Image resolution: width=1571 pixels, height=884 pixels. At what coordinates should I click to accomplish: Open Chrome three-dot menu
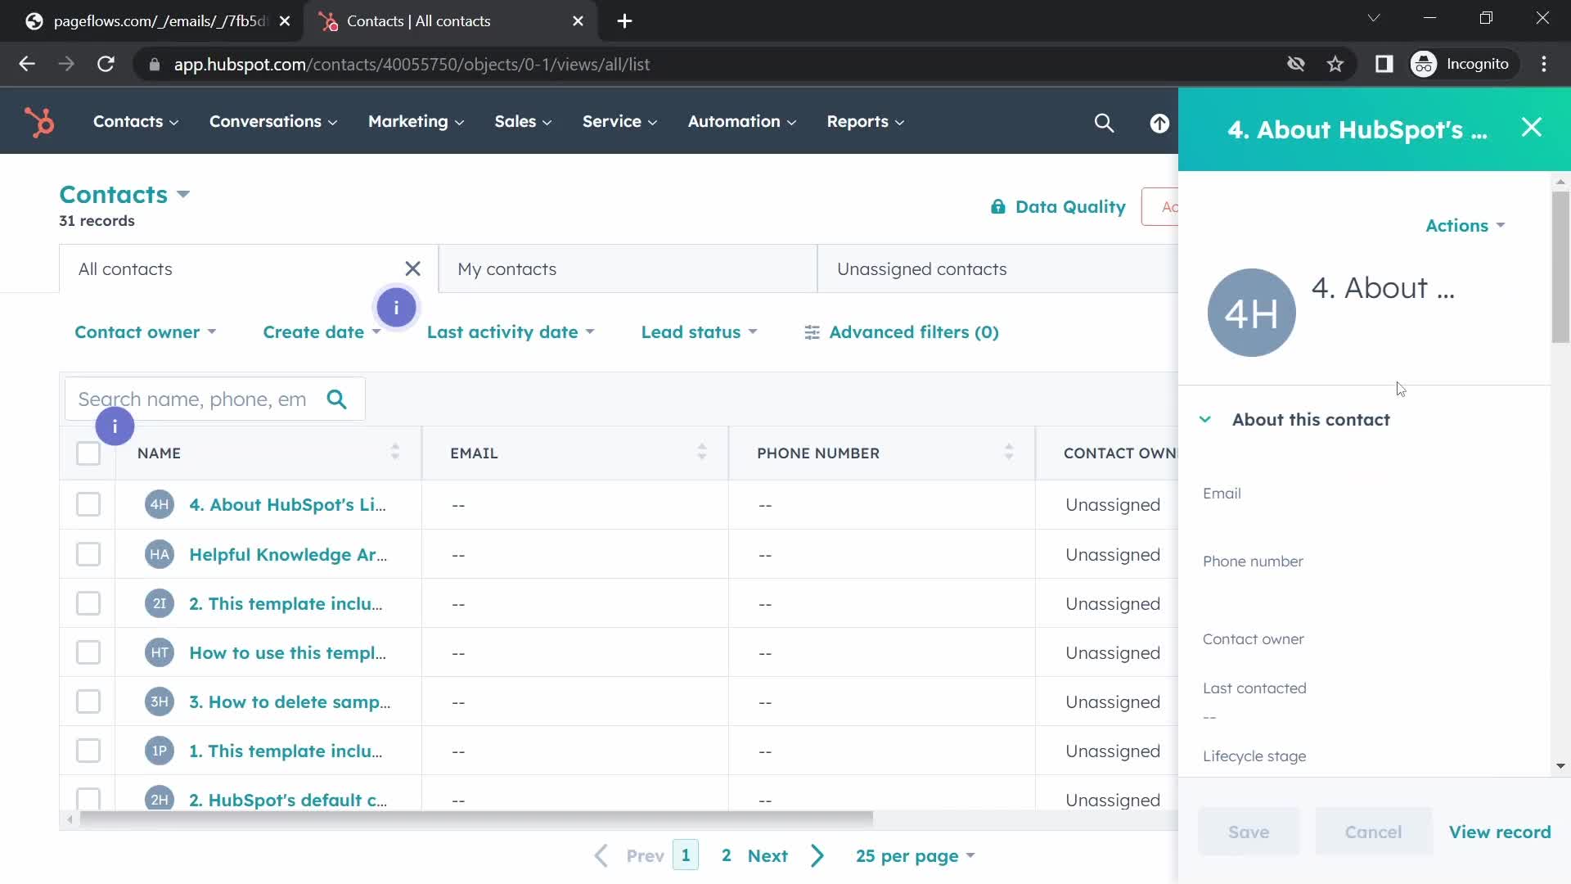1544,64
